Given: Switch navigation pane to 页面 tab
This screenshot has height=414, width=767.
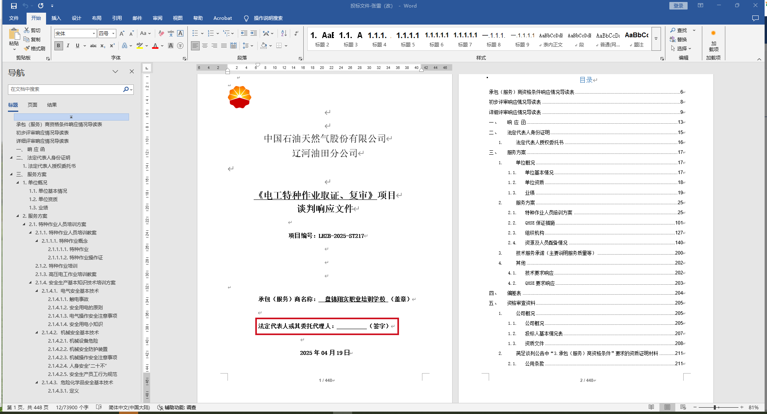Looking at the screenshot, I should click(x=33, y=105).
